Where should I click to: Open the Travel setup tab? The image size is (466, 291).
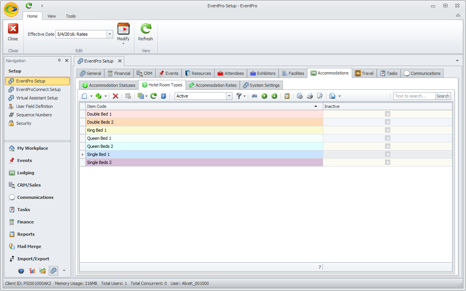pos(364,73)
